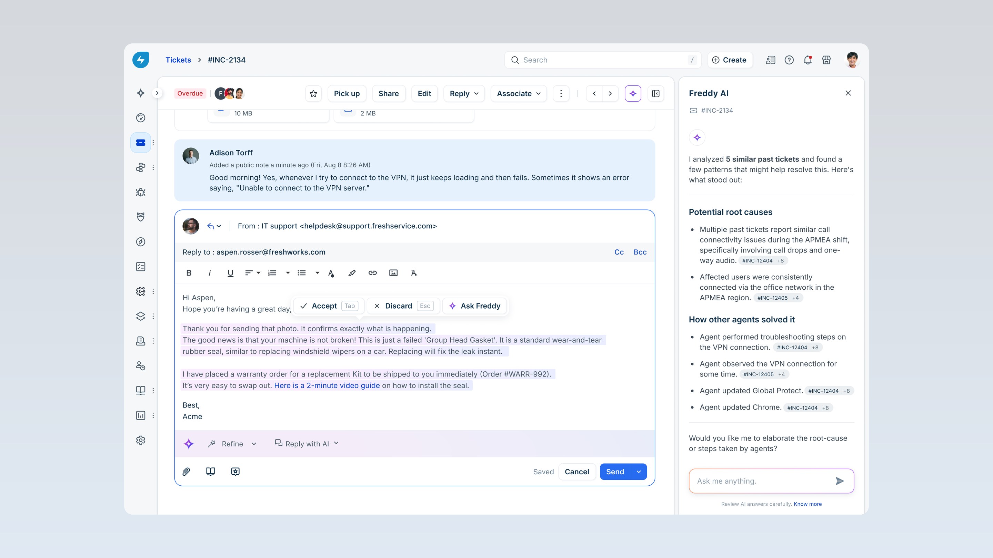
Task: Apply underline formatting in reply editor
Action: (230, 273)
